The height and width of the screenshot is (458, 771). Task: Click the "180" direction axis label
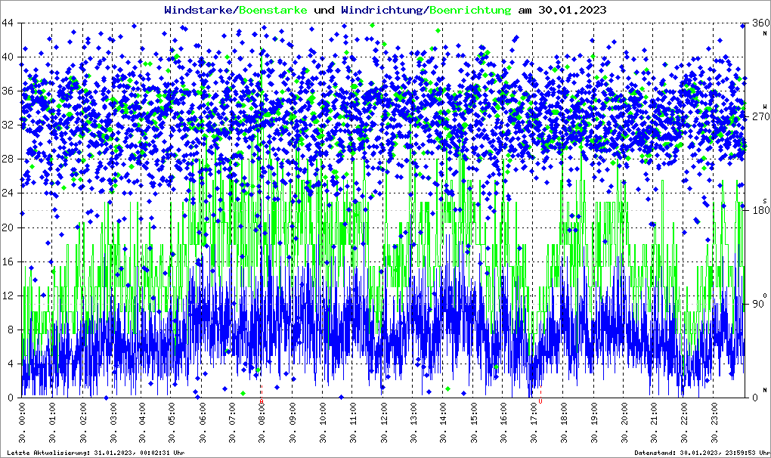pyautogui.click(x=760, y=210)
